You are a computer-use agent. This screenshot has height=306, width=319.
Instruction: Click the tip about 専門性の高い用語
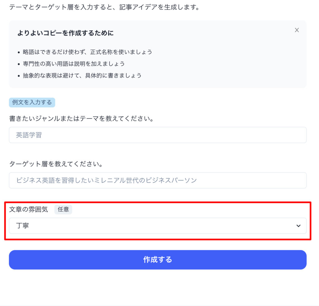(74, 64)
